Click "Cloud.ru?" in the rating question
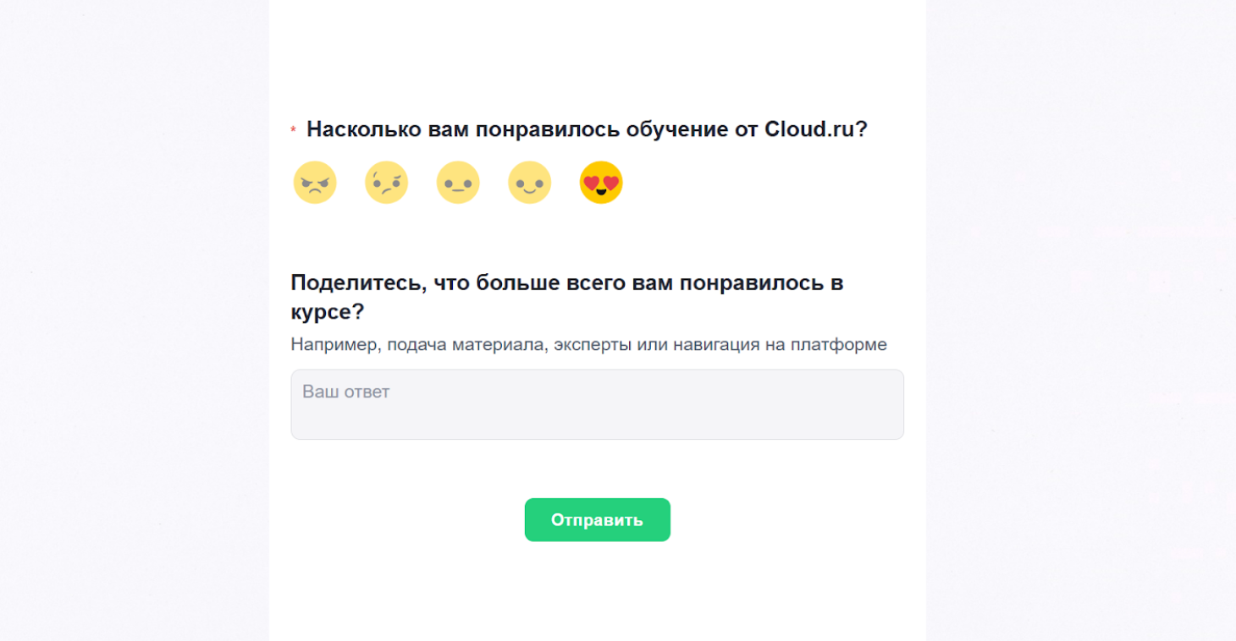Screen dimensions: 1236x641 coord(815,129)
